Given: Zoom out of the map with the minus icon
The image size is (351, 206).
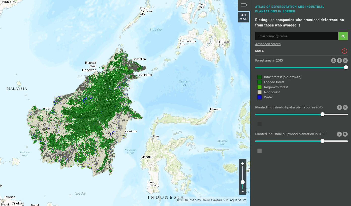Looking at the screenshot, I should tap(242, 192).
